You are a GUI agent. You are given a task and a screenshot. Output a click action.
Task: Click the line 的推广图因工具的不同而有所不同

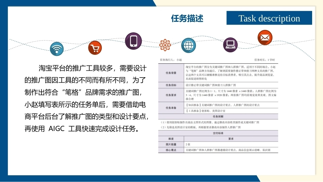click(85, 80)
